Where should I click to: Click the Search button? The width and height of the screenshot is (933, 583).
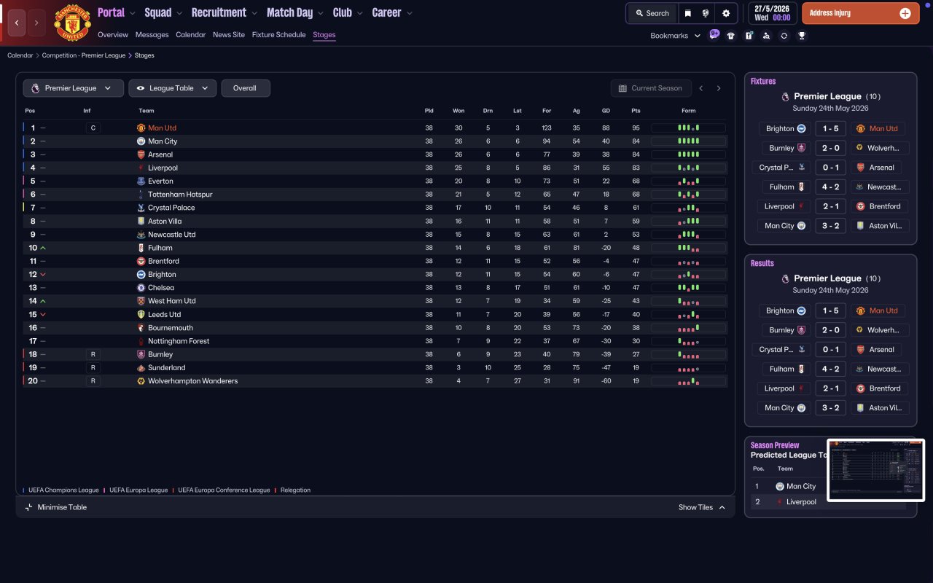point(652,13)
